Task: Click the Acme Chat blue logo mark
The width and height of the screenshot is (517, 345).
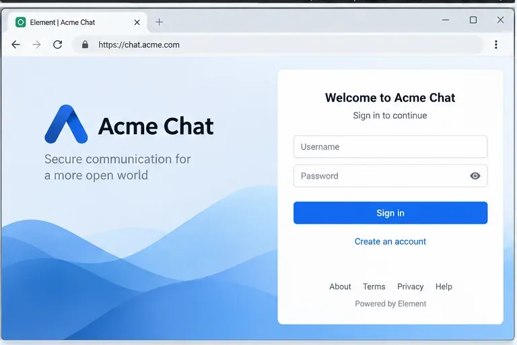Action: [66, 125]
